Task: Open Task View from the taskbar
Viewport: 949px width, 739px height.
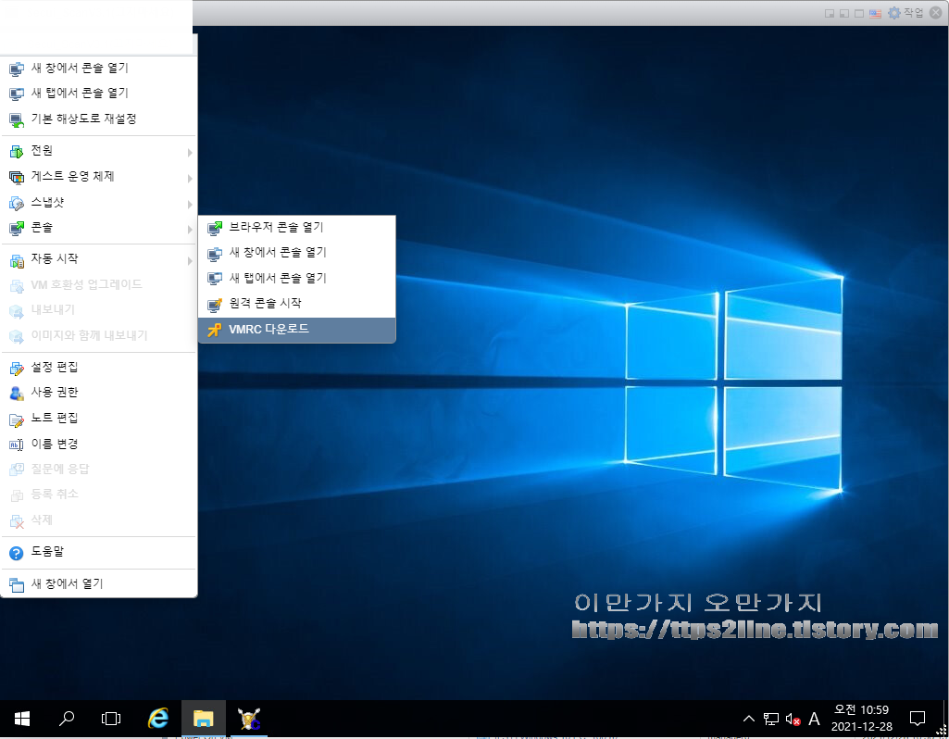Action: [111, 719]
